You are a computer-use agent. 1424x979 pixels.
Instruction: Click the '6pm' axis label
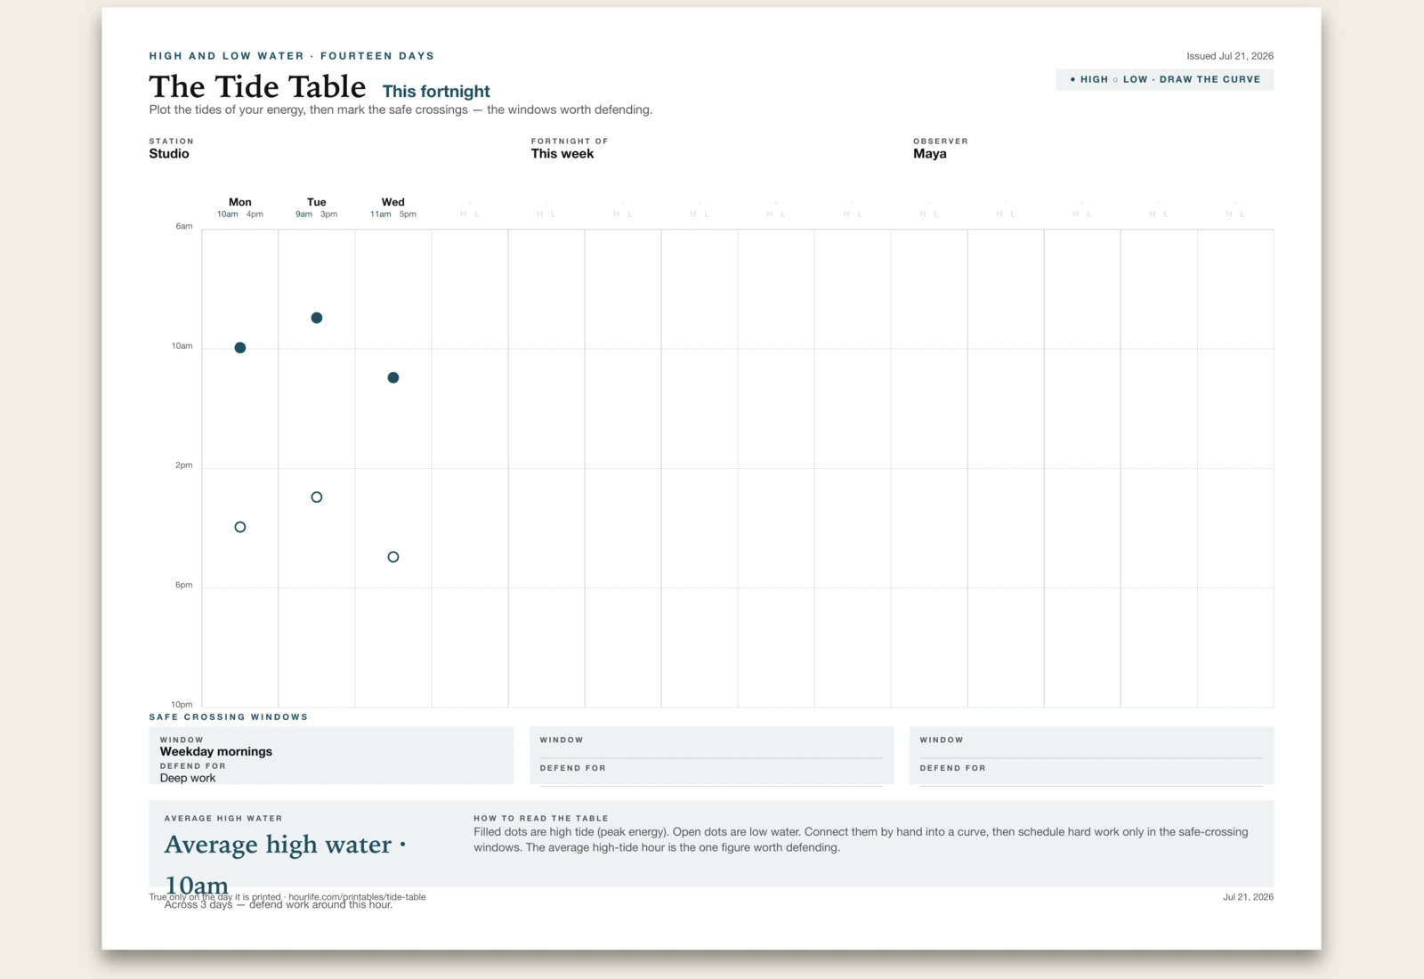click(184, 586)
